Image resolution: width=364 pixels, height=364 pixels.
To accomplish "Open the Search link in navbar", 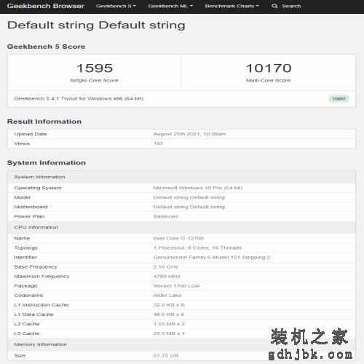I will click(x=291, y=6).
